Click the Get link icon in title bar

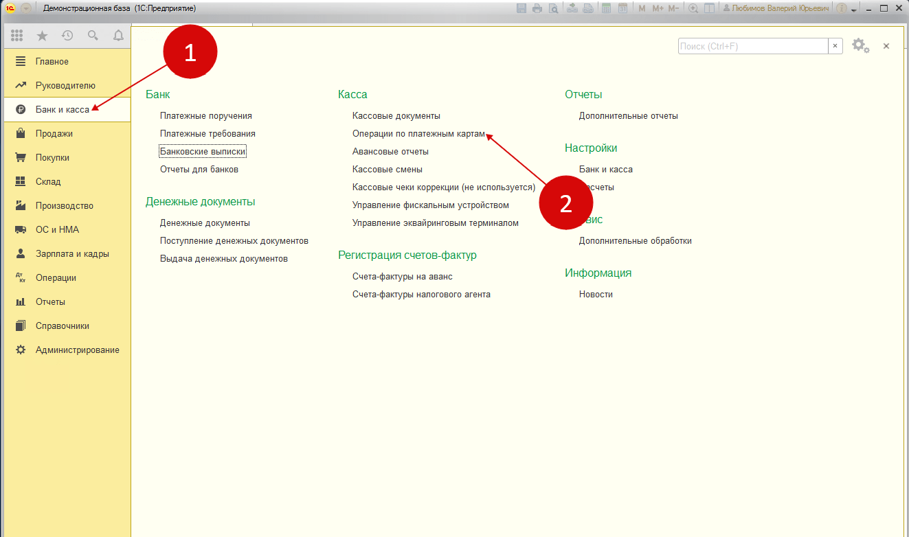point(572,8)
